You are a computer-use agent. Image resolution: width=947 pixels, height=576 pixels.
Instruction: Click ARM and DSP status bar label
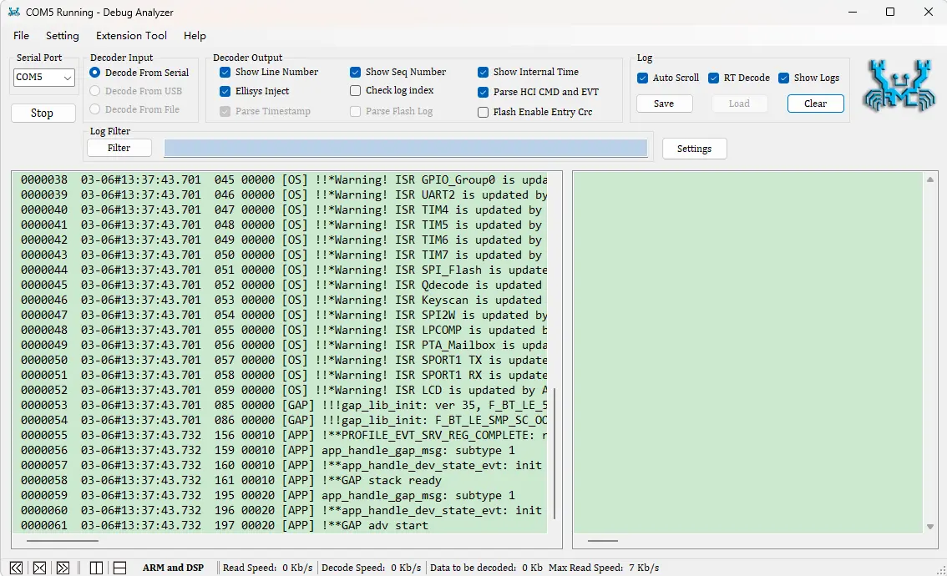coord(173,568)
